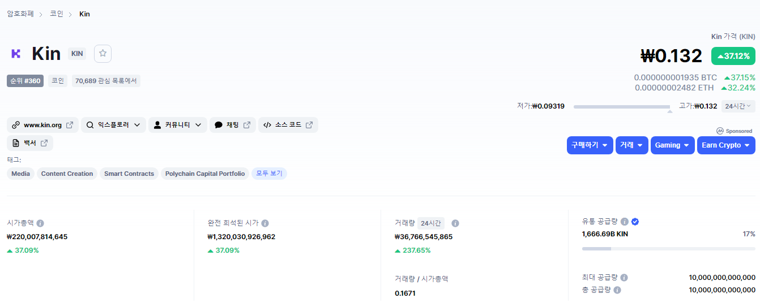The image size is (760, 307).
Task: Click the 순위 #360 rank badge
Action: (25, 81)
